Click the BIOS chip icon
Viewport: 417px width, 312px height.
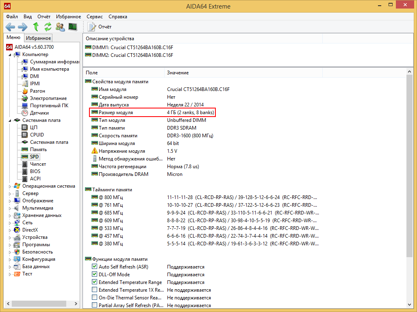pyautogui.click(x=25, y=171)
